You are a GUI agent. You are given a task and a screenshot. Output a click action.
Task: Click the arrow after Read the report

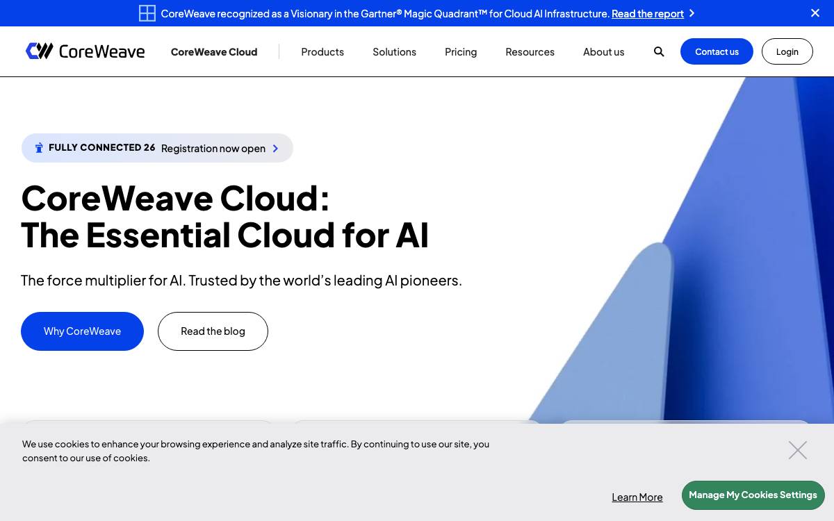[x=692, y=13]
